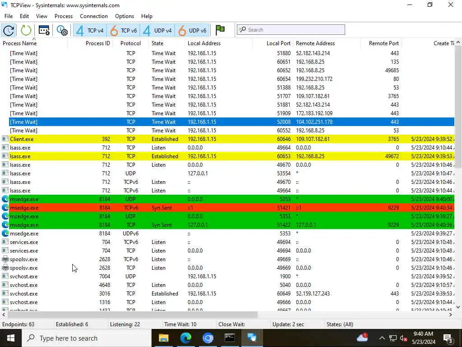
Task: Open the resolve addresses options icon
Action: click(44, 30)
